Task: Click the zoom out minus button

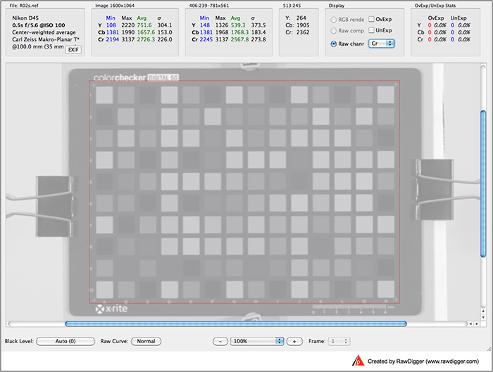Action: pyautogui.click(x=220, y=341)
